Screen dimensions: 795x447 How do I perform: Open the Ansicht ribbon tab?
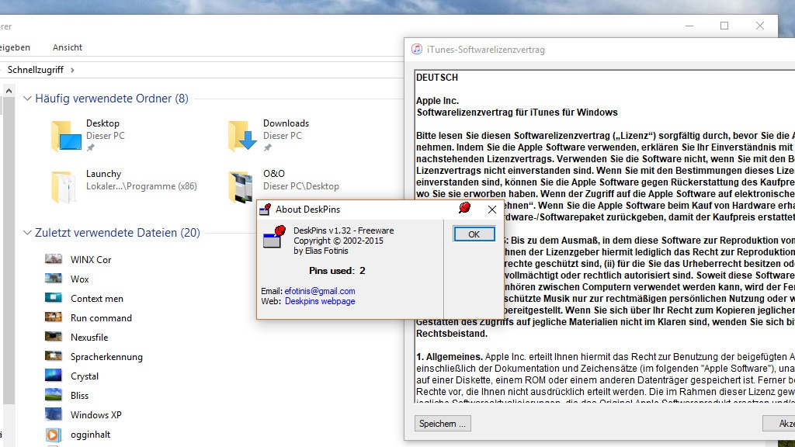[x=68, y=47]
